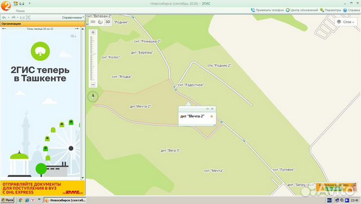Toggle the 3D map view

point(108,22)
